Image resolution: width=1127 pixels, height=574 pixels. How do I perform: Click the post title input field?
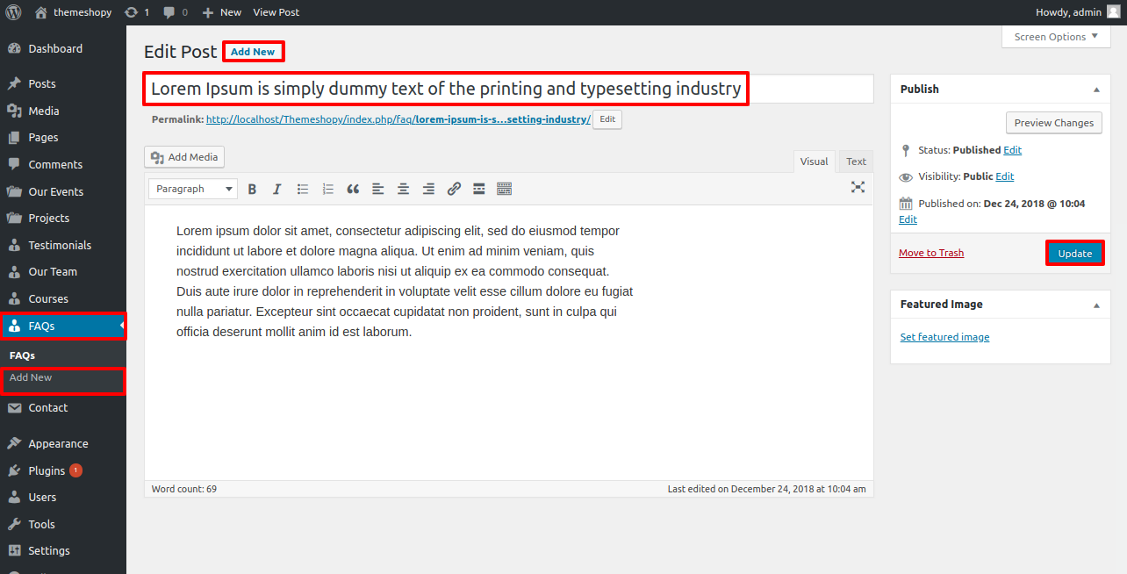pos(446,89)
